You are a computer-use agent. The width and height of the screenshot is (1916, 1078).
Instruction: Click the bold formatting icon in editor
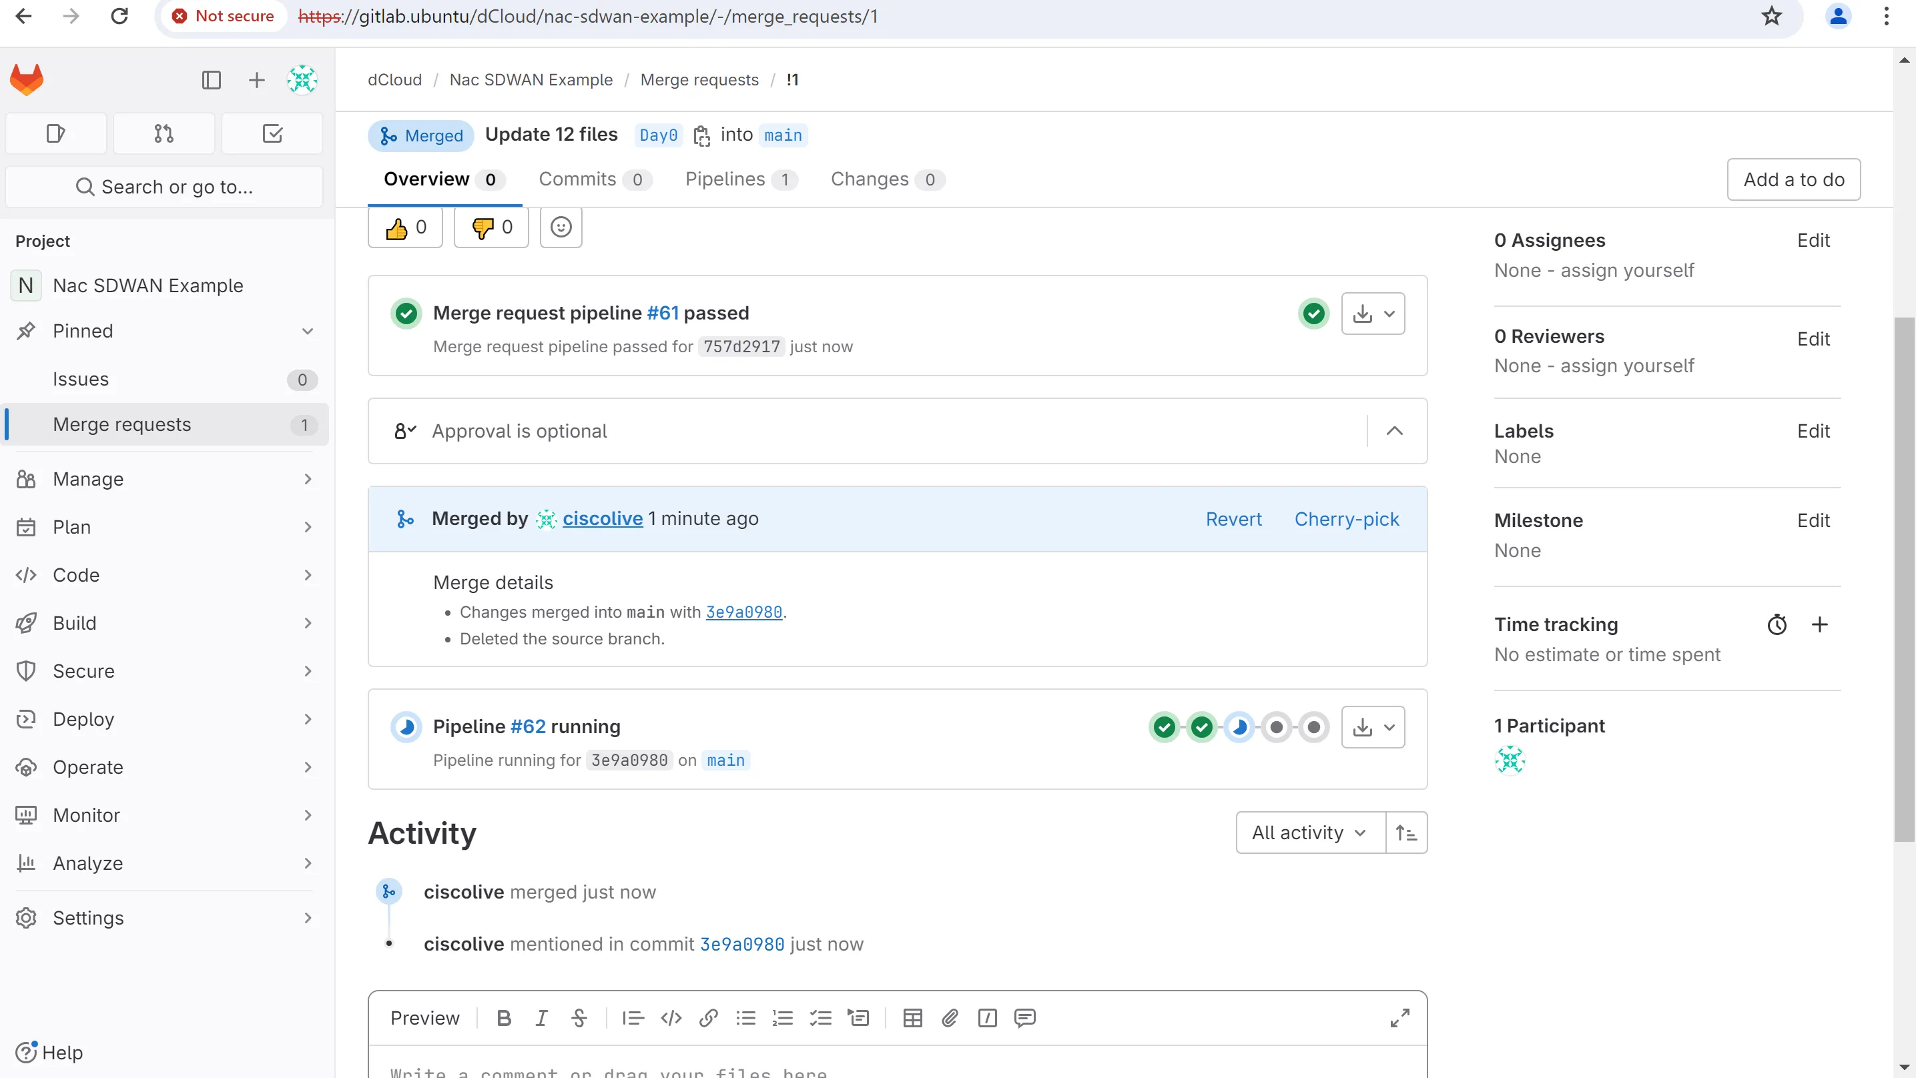pos(504,1018)
